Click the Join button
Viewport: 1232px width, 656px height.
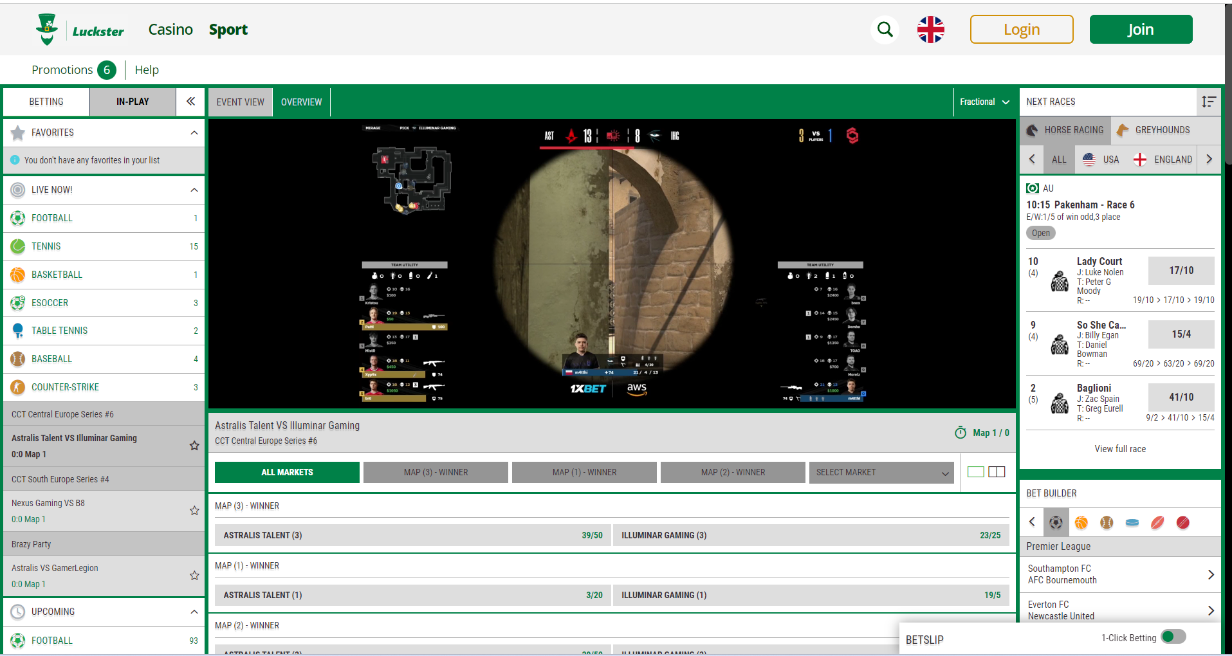pos(1140,29)
